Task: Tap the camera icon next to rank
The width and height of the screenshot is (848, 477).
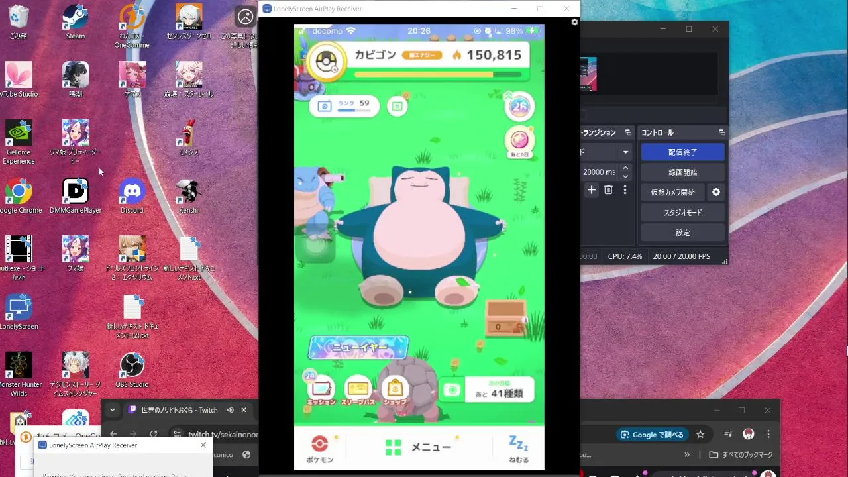Action: tap(397, 106)
